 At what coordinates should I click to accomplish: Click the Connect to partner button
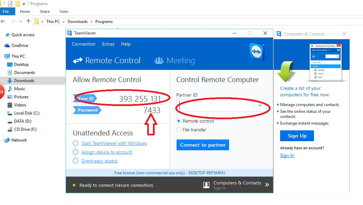203,145
